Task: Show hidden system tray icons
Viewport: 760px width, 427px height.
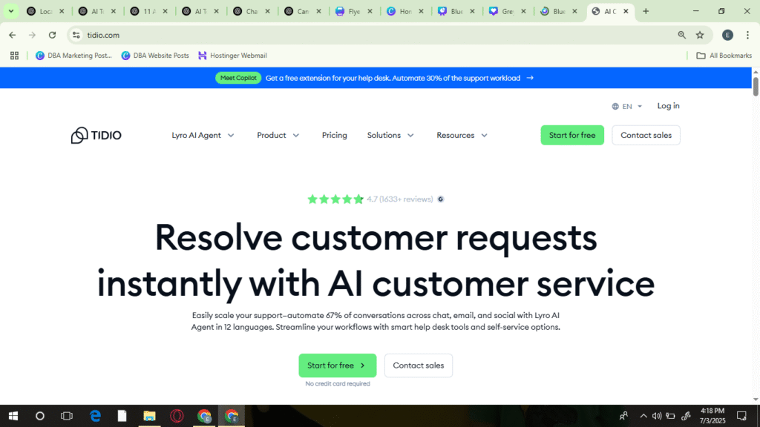Action: click(643, 416)
